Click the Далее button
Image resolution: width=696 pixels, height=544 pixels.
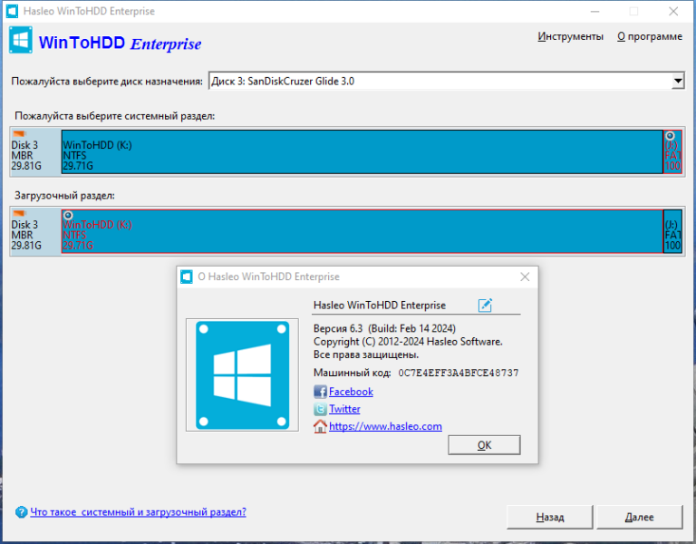(x=639, y=517)
